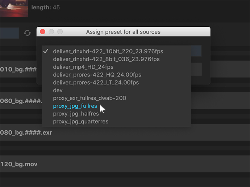Close the Assign preset dialog

[x=42, y=32]
